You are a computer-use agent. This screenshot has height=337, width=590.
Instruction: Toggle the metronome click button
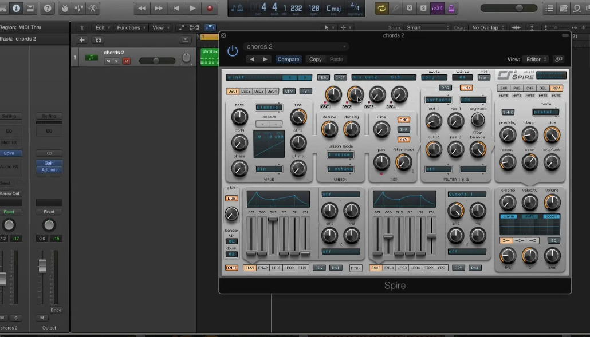(451, 8)
